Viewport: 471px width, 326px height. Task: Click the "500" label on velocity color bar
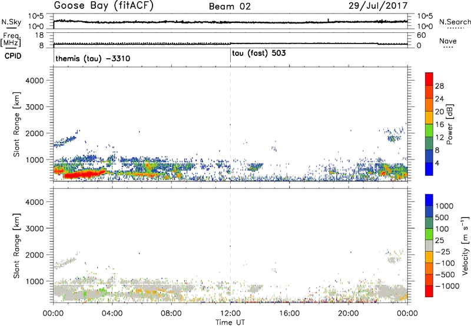pos(442,217)
